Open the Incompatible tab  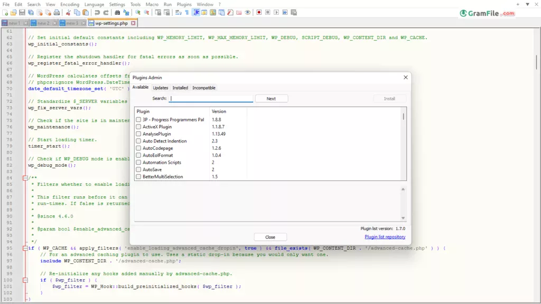(204, 88)
